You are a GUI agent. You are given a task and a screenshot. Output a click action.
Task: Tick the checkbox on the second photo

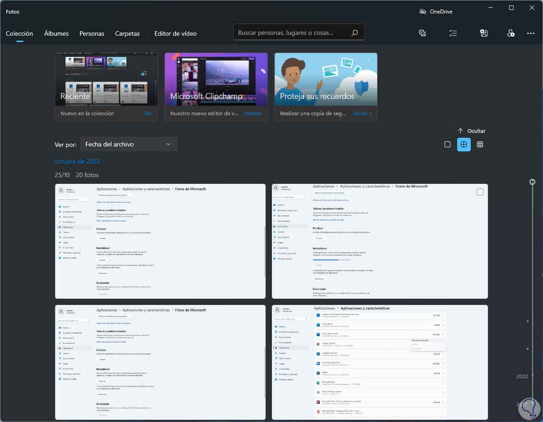click(480, 192)
